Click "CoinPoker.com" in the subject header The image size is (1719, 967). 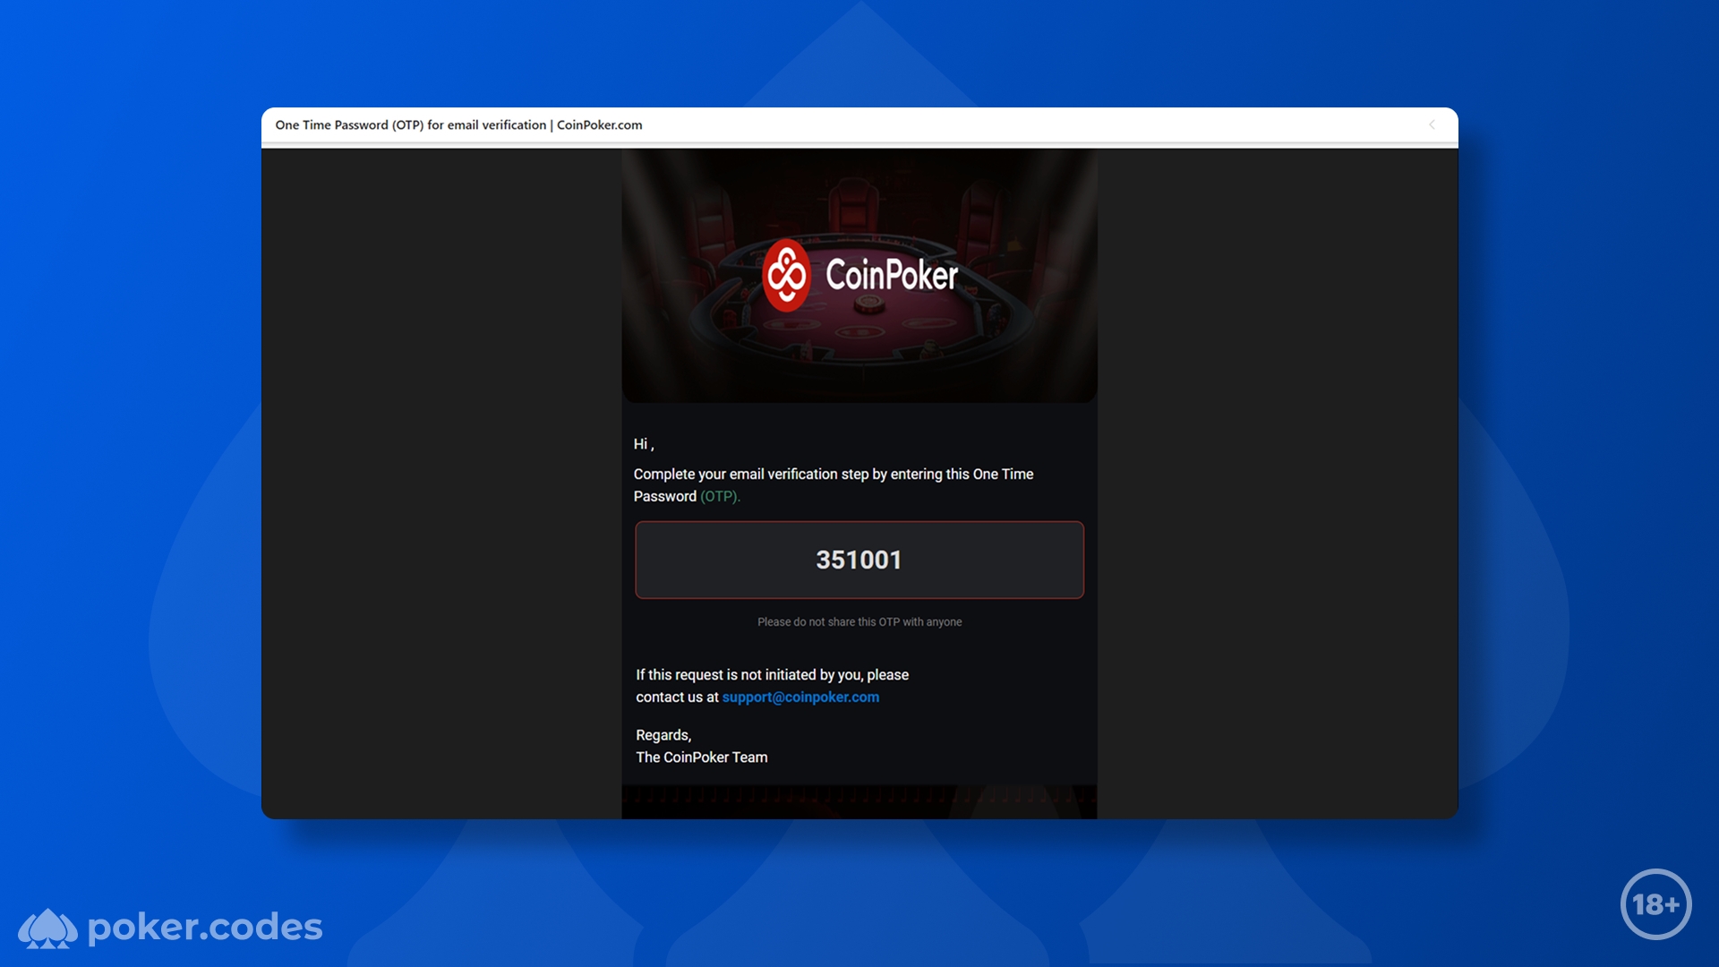(599, 124)
